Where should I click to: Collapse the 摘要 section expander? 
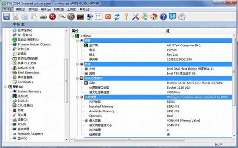pos(77,41)
